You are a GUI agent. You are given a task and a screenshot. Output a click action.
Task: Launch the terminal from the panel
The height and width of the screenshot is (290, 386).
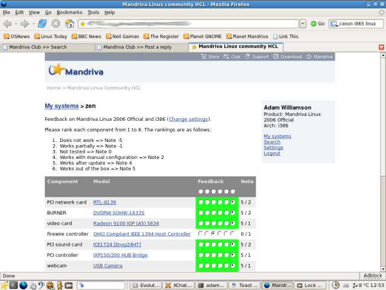tap(13, 285)
